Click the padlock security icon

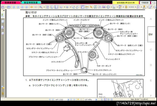point(138,7)
